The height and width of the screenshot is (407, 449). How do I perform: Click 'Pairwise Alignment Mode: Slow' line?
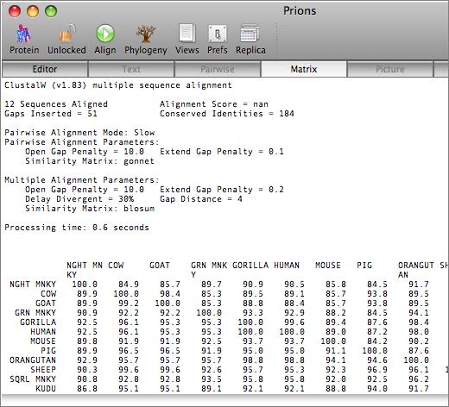click(79, 133)
